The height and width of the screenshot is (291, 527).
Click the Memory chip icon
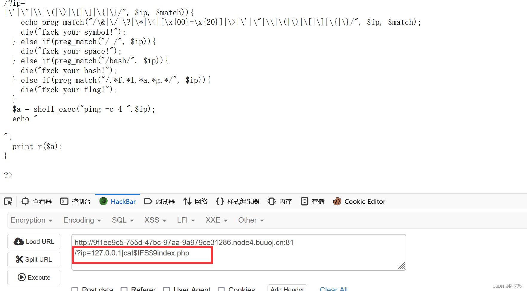[x=272, y=201]
